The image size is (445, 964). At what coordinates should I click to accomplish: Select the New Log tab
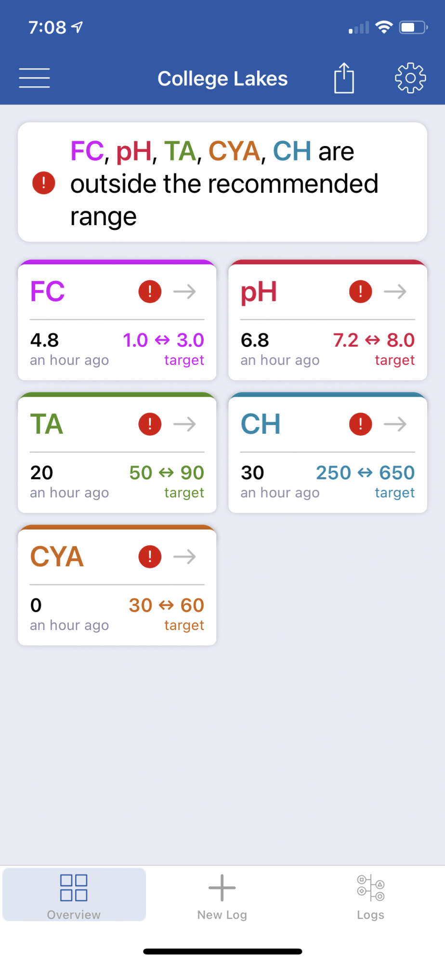coord(222,895)
